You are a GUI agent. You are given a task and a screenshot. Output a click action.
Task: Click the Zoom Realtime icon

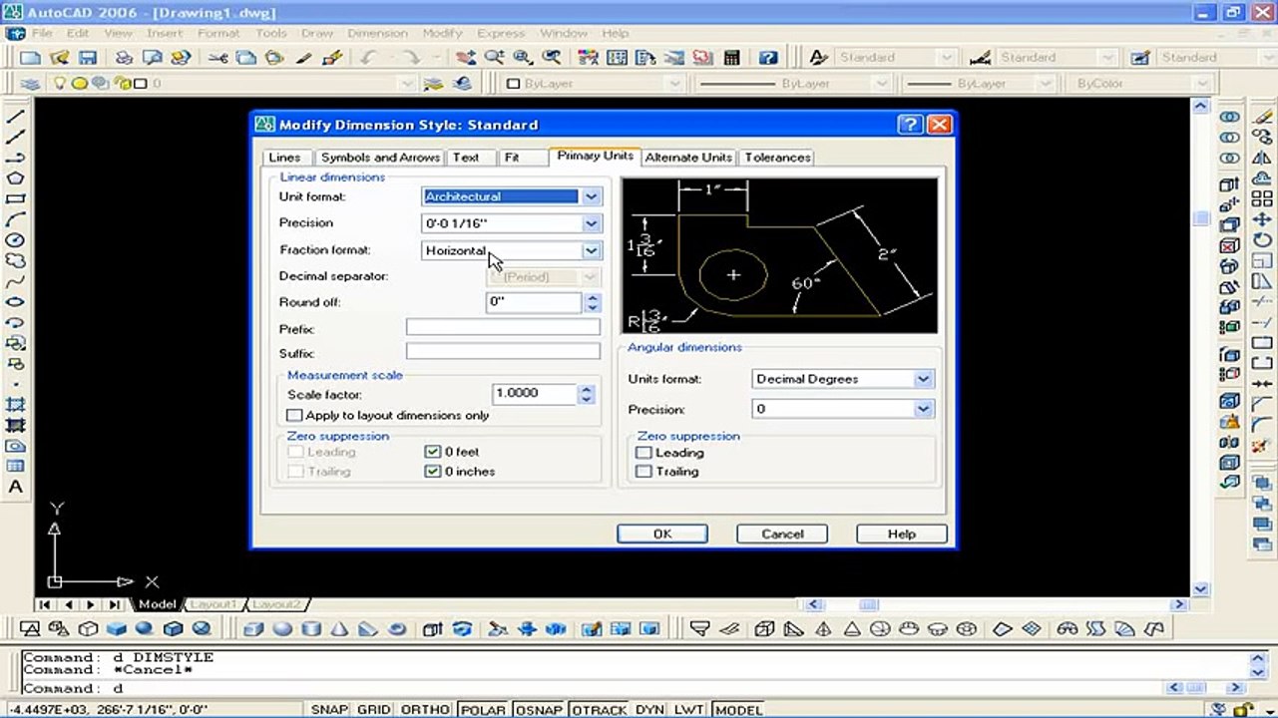493,58
